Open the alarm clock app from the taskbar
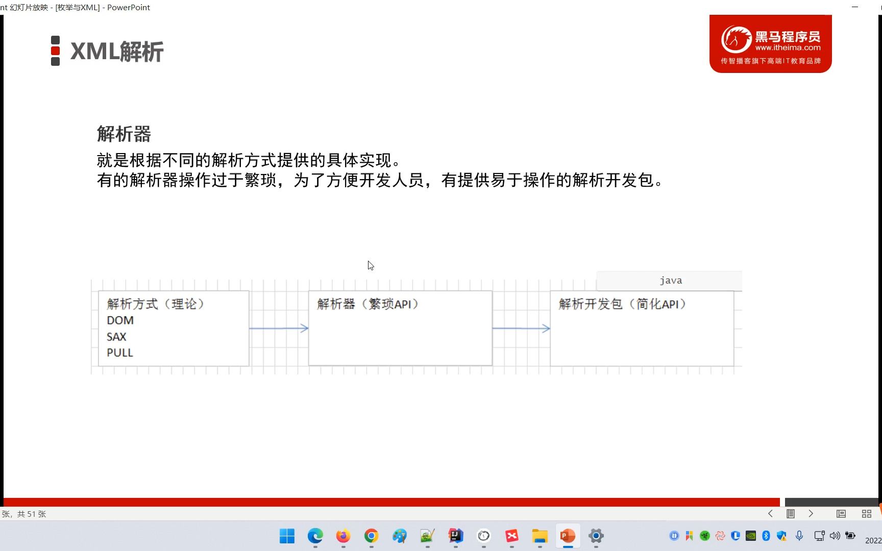The width and height of the screenshot is (882, 551). pyautogui.click(x=483, y=536)
